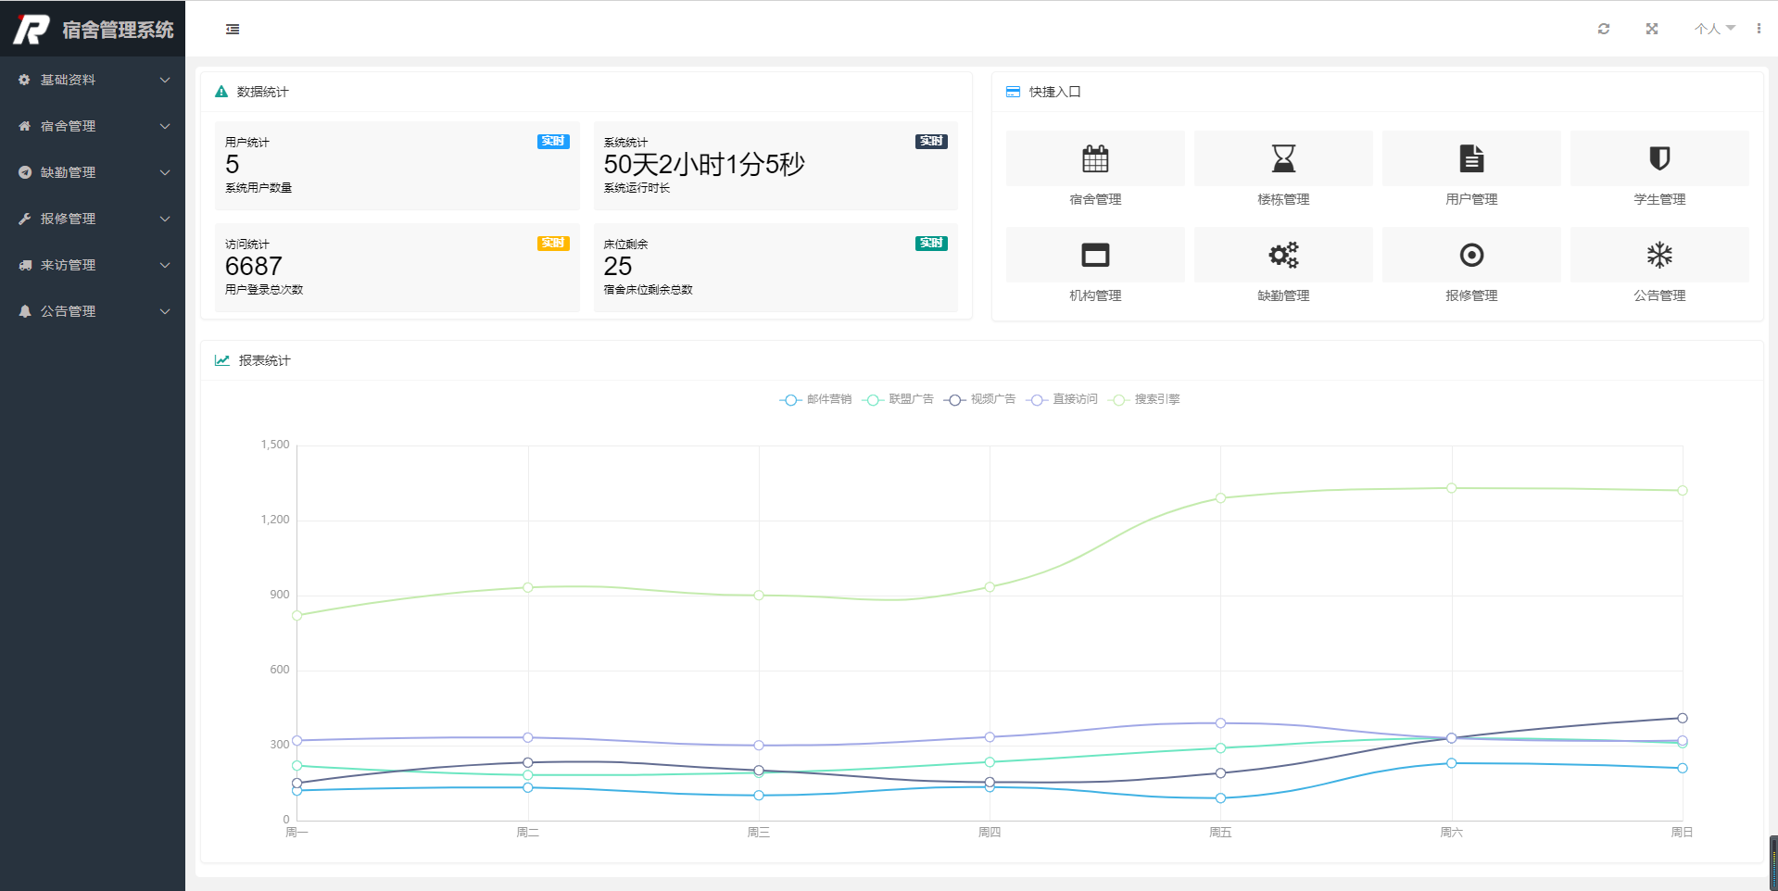The height and width of the screenshot is (891, 1778).
Task: Open 报修管理 target shortcut icon
Action: [1471, 255]
